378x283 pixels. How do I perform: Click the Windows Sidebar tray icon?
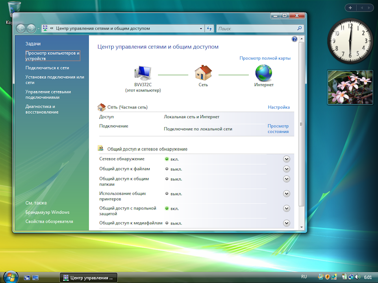click(334, 277)
